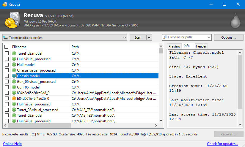
Task: Click the Turret_02.visual_processed file name
Action: (x=37, y=110)
